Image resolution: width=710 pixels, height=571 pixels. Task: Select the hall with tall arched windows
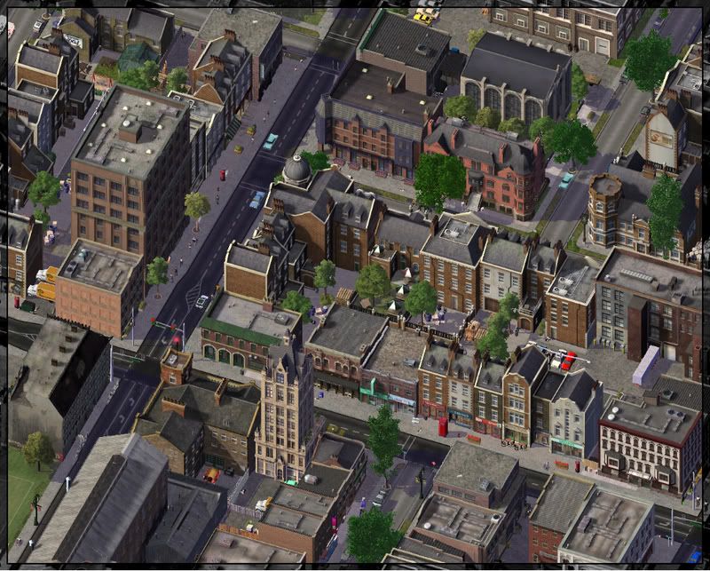click(x=516, y=80)
